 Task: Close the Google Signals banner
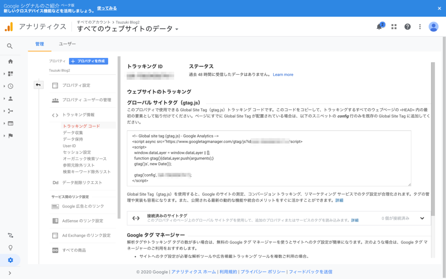pyautogui.click(x=439, y=8)
